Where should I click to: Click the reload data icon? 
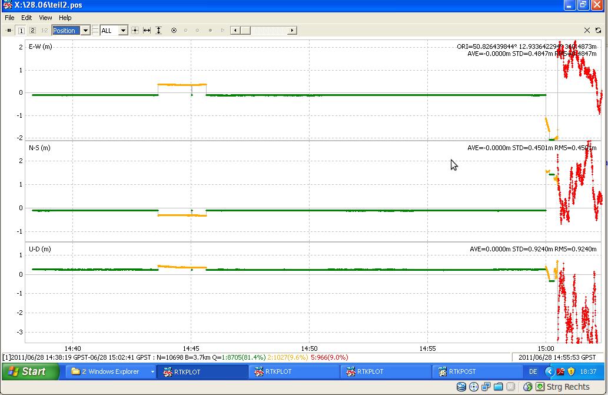point(599,30)
